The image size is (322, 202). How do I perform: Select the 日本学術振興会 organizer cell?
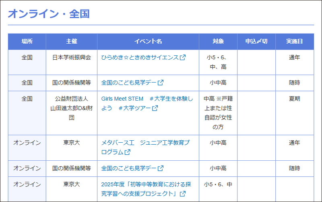[x=72, y=63]
